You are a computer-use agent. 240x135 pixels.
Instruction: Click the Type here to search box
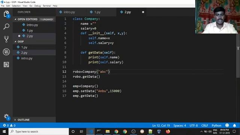click(x=39, y=132)
